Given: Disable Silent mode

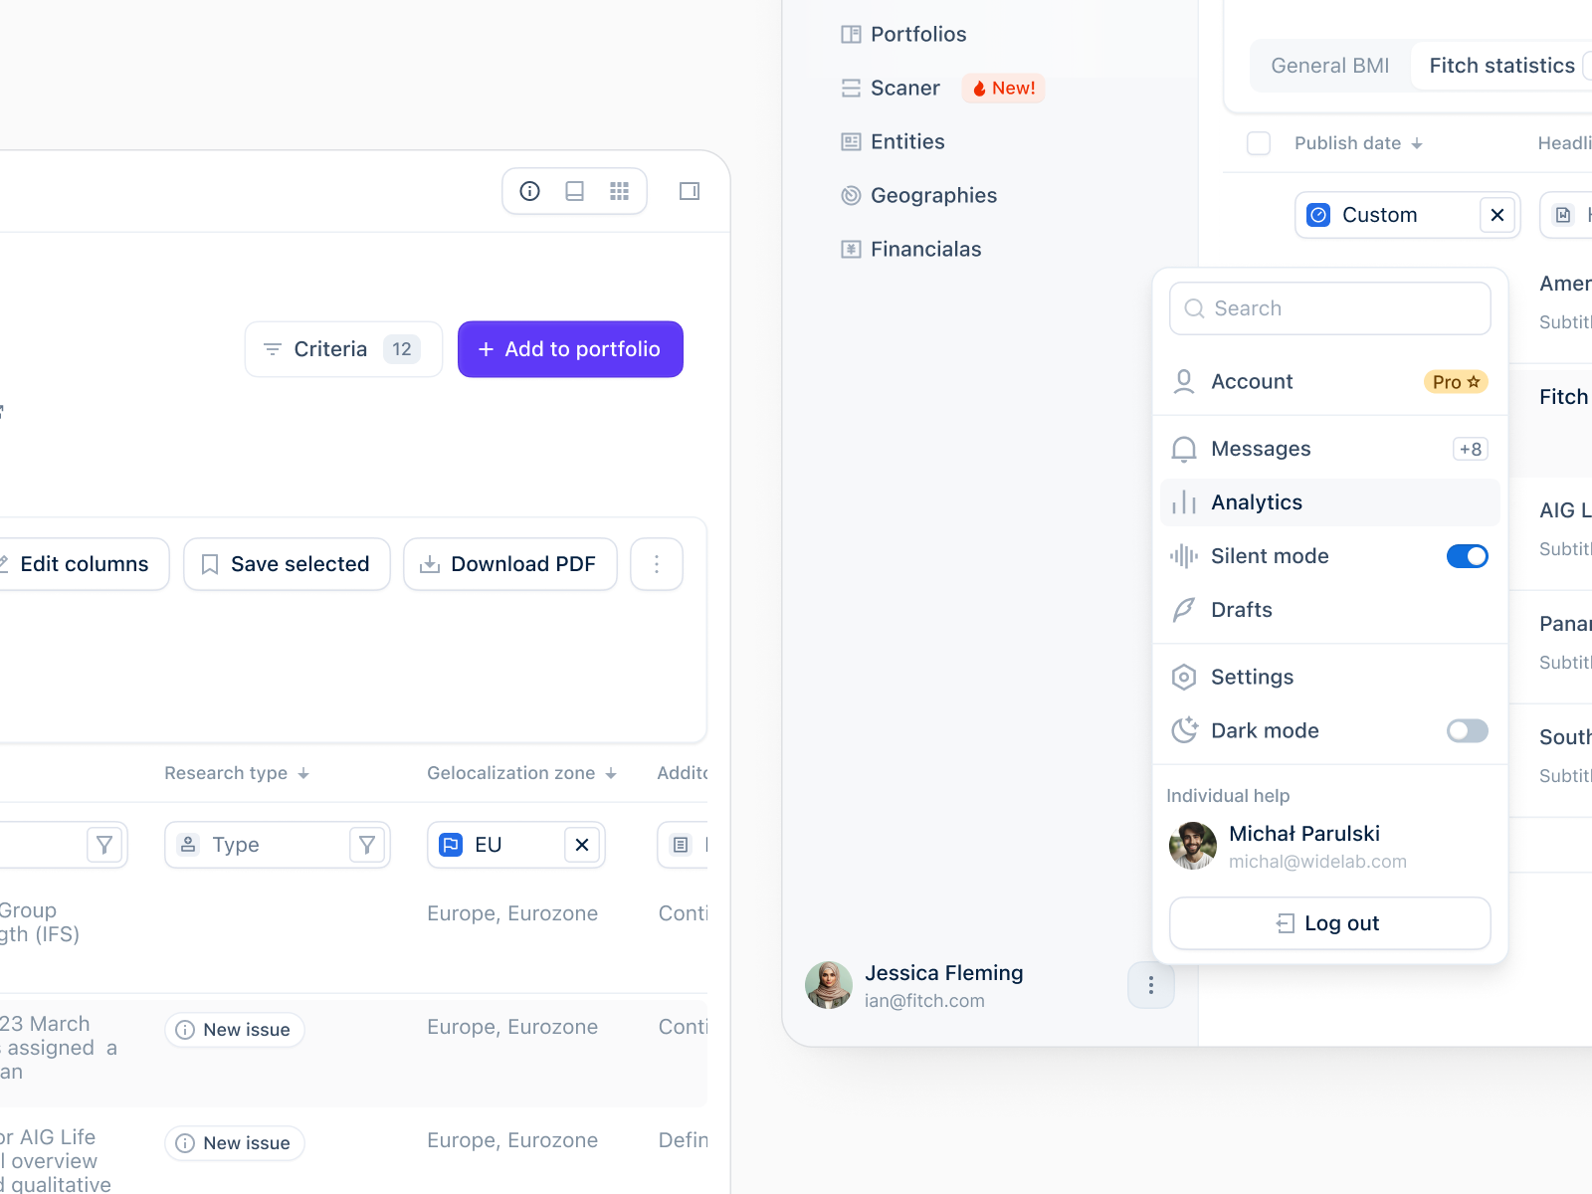Looking at the screenshot, I should coord(1468,556).
